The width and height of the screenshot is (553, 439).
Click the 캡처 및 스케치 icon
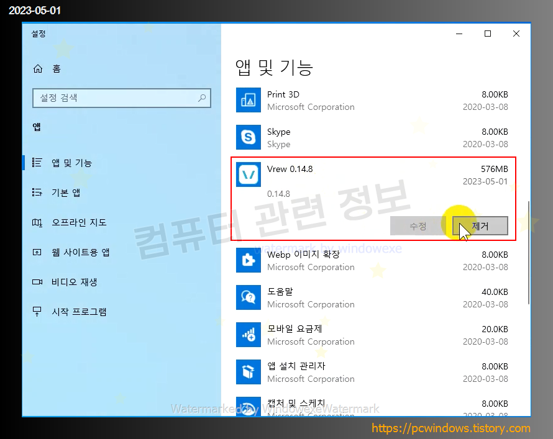tap(249, 407)
